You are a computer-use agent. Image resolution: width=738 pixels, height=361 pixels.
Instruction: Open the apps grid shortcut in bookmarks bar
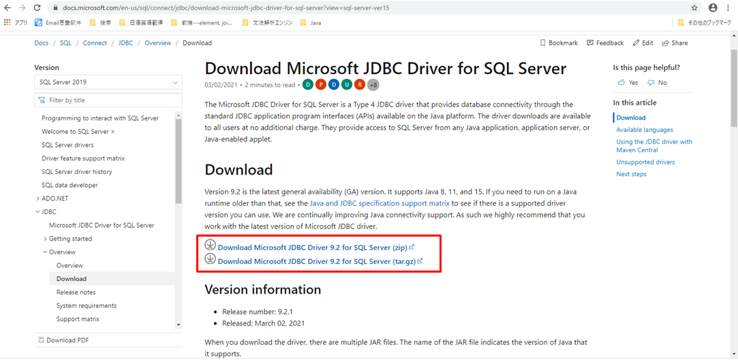click(x=7, y=22)
